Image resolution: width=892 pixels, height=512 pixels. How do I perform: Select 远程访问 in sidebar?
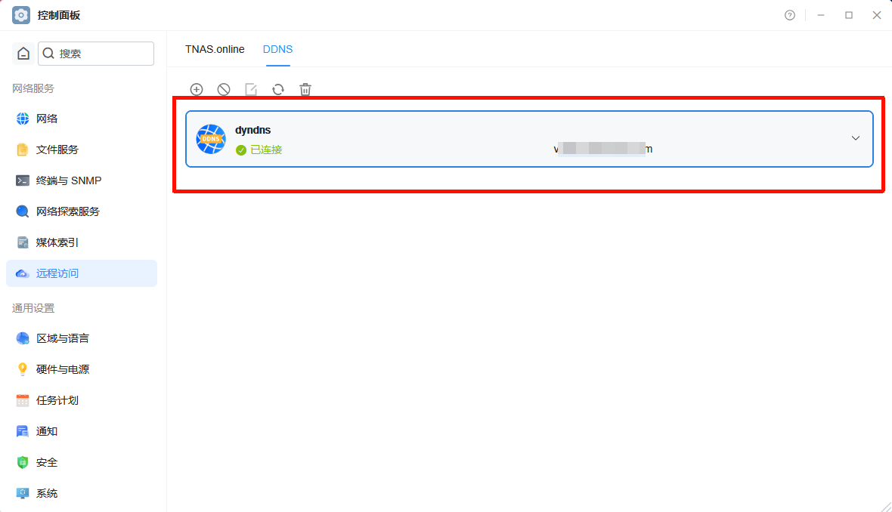tap(82, 273)
